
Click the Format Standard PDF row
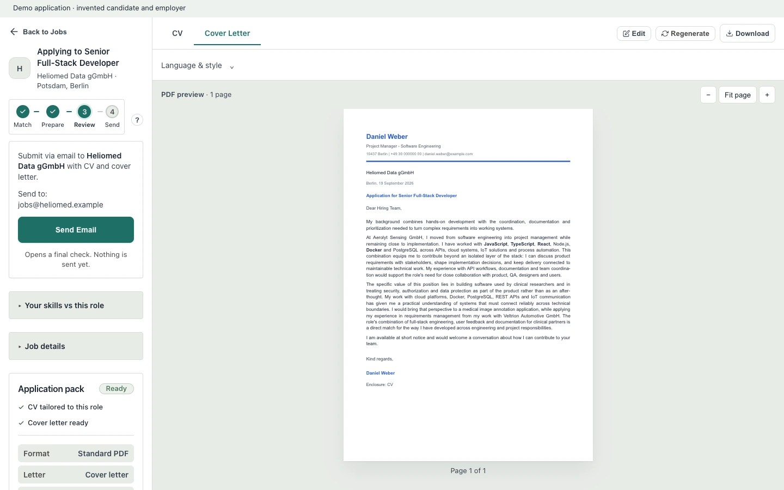coord(76,454)
